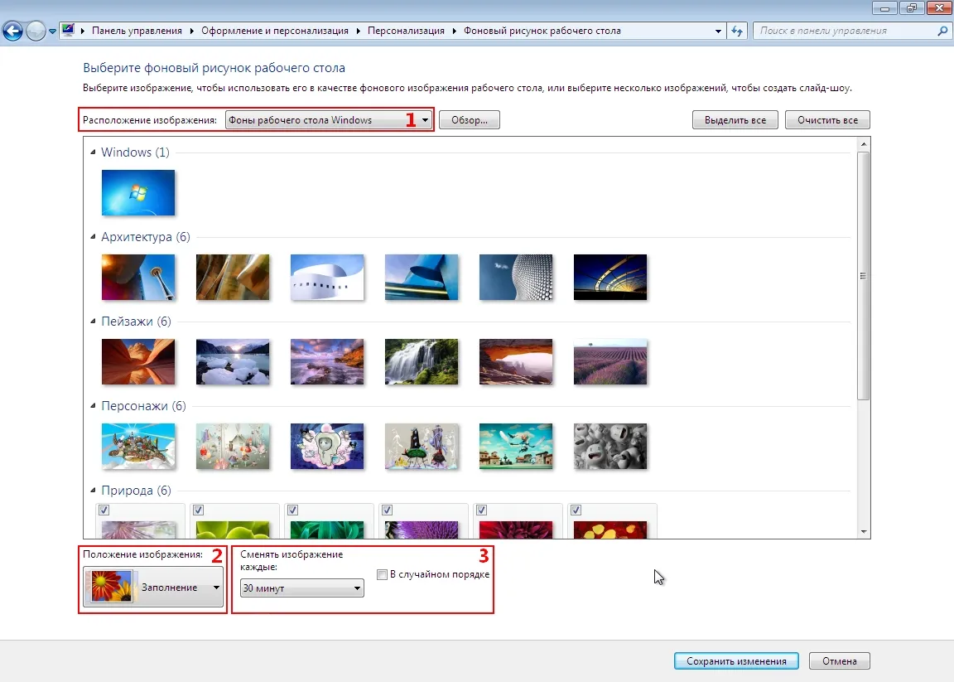Uncheck the teal fern wallpaper checkbox

pyautogui.click(x=292, y=510)
